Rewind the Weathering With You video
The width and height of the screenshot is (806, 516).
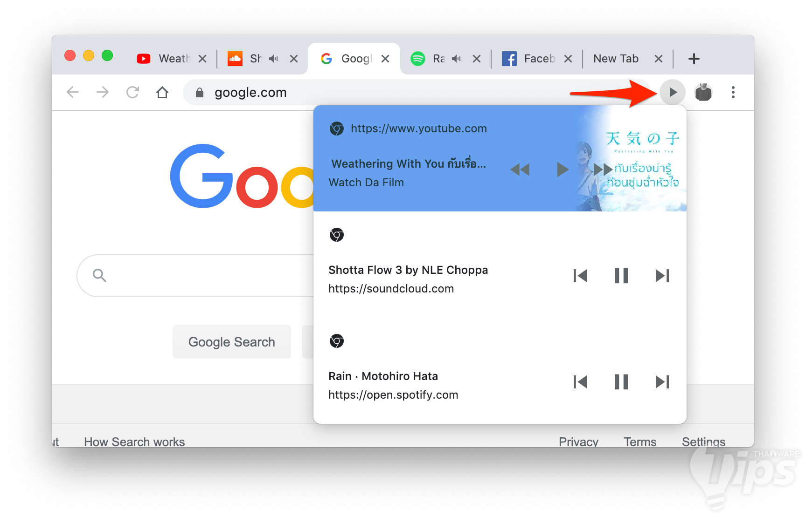click(520, 170)
